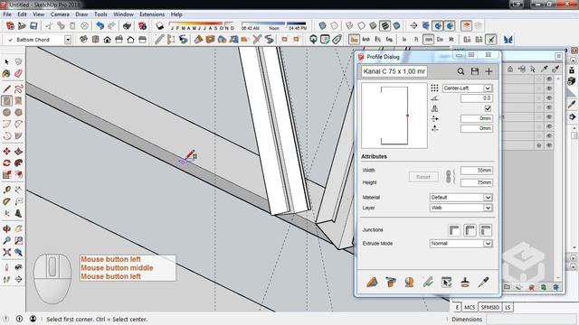Click the Width 35mm field
The image size is (579, 325).
[477, 171]
